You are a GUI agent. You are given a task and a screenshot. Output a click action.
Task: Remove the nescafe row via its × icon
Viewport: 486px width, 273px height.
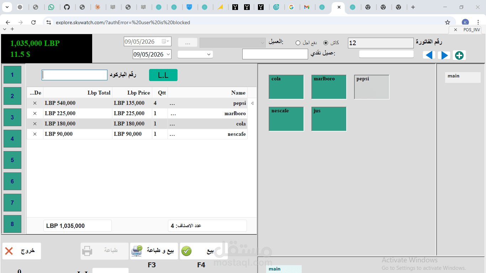pyautogui.click(x=35, y=134)
